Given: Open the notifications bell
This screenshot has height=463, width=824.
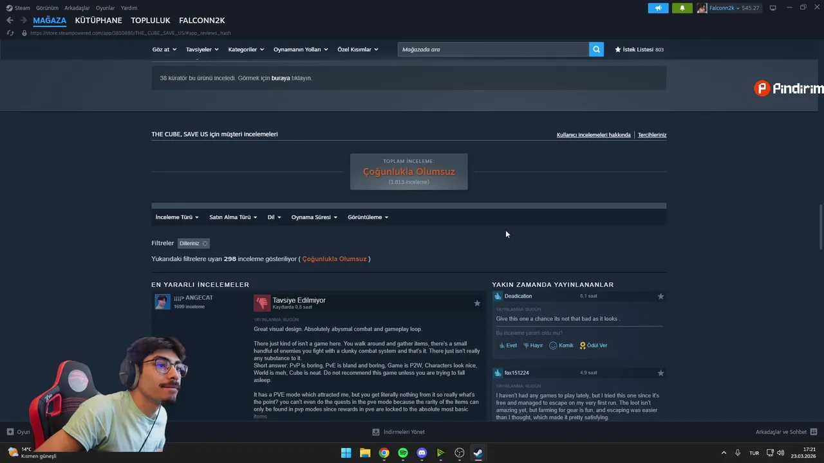Looking at the screenshot, I should [x=682, y=8].
